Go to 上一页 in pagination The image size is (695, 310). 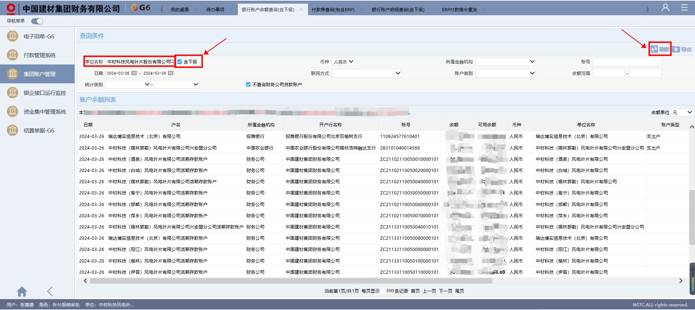coord(429,291)
